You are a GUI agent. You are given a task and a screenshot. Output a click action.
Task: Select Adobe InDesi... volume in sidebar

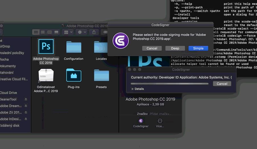tap(11, 119)
